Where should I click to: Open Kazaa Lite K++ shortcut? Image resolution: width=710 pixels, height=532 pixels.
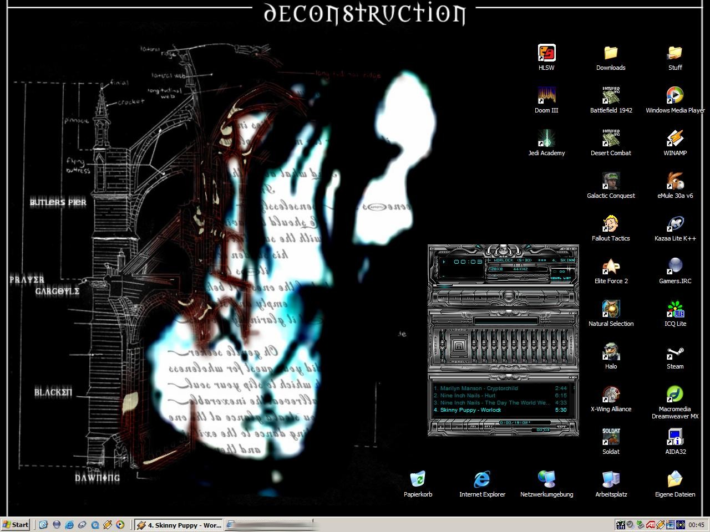[675, 228]
